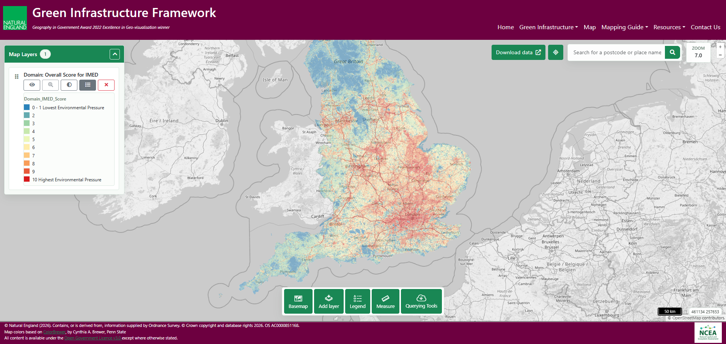Click the ColorBrewer link
The height and width of the screenshot is (344, 726).
54,332
